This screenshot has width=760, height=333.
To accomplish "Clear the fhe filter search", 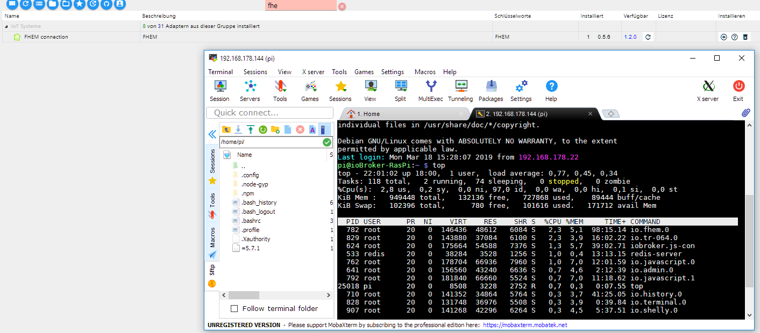I will tap(342, 6).
